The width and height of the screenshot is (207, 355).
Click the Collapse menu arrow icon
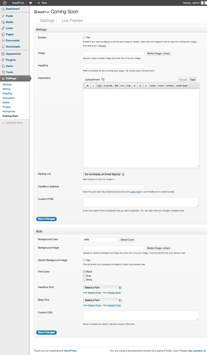click(3, 123)
